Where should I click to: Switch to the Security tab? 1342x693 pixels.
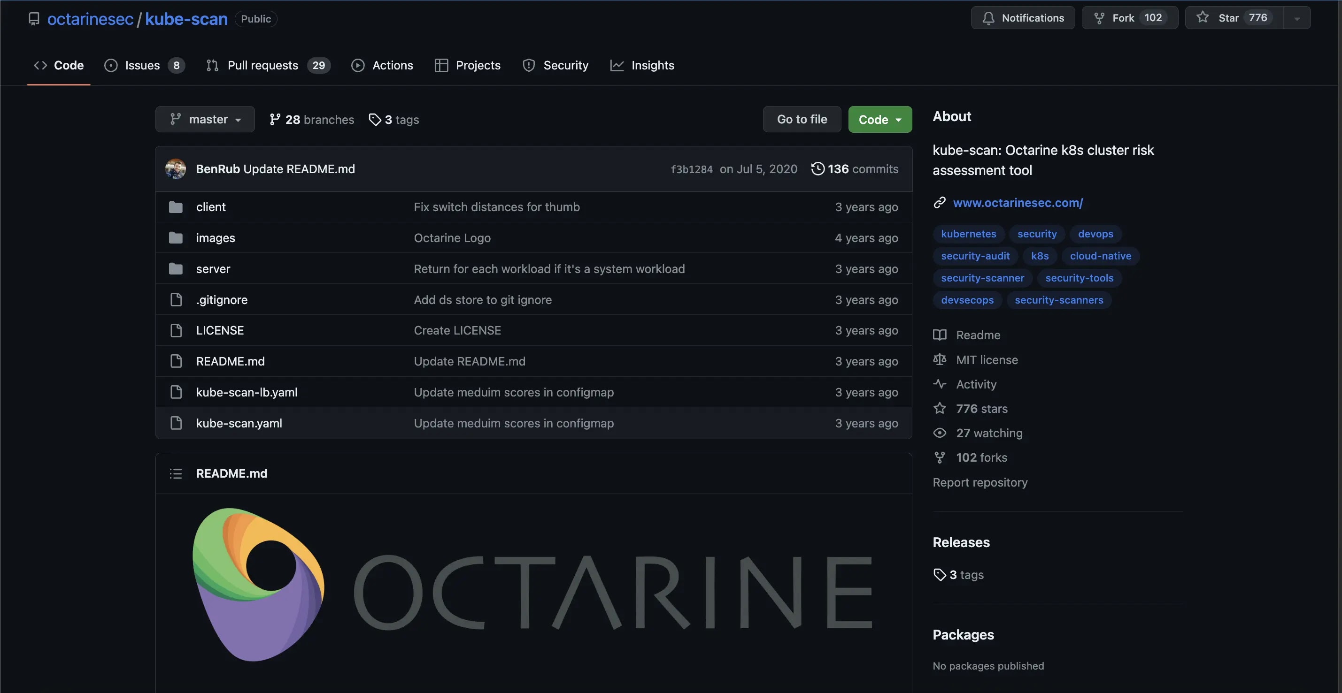pos(555,65)
